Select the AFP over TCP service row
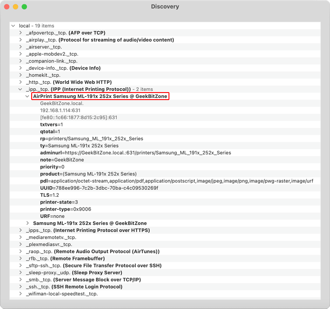330x309 pixels. (165, 33)
